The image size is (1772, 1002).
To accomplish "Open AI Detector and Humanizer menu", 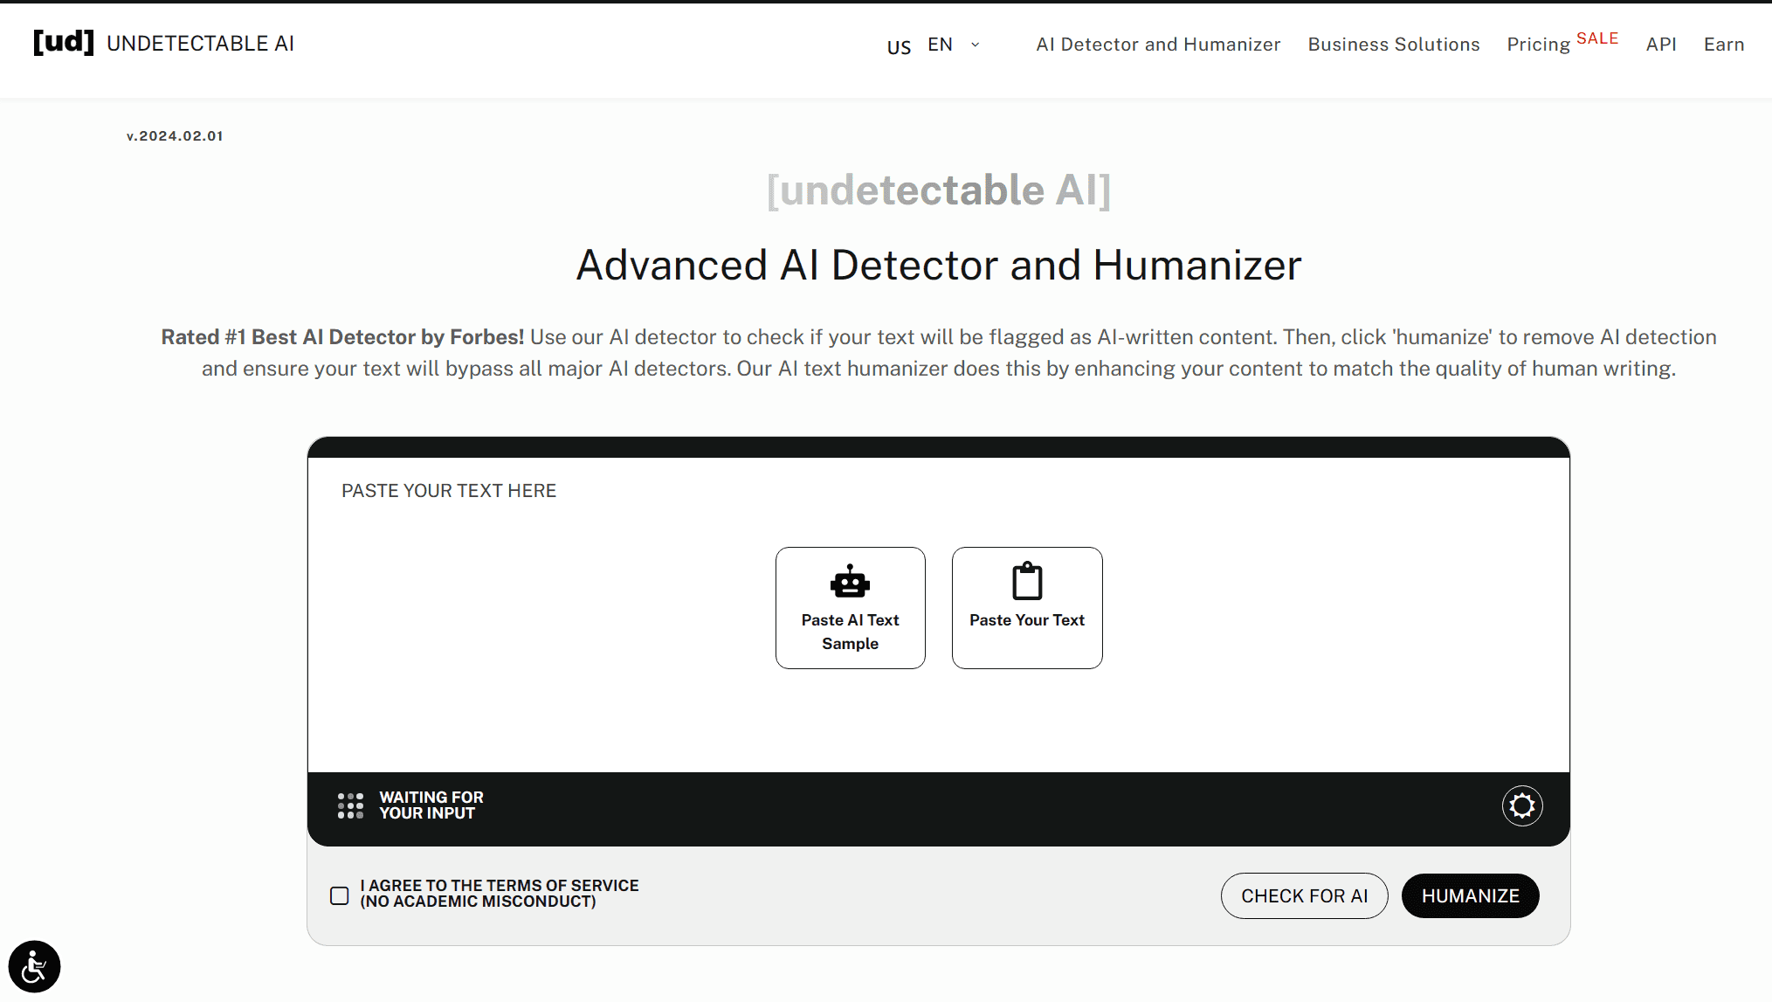I will 1157,45.
